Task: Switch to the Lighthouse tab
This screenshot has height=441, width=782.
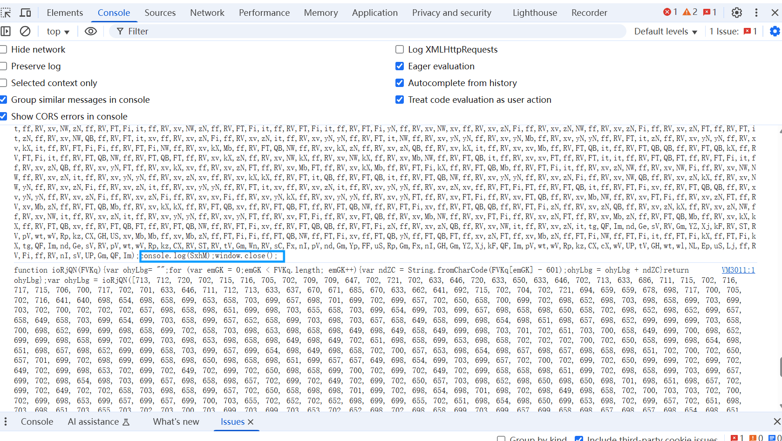Action: [x=535, y=13]
